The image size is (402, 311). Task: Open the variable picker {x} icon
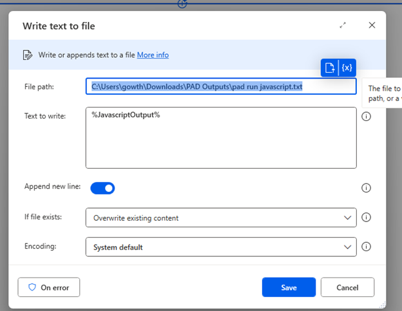347,68
